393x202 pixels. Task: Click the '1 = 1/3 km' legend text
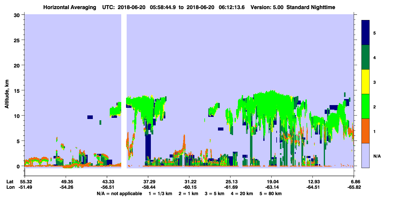point(160,193)
